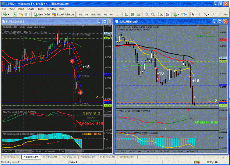The width and height of the screenshot is (230, 165).
Task: Open the Help menu
Action: point(62,9)
